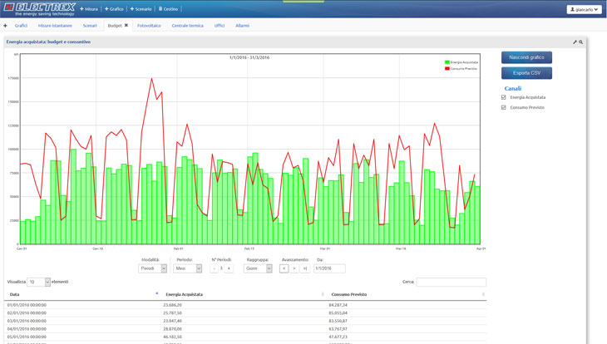607x344 pixels.
Task: Click the Electrex logo
Action: [x=39, y=8]
